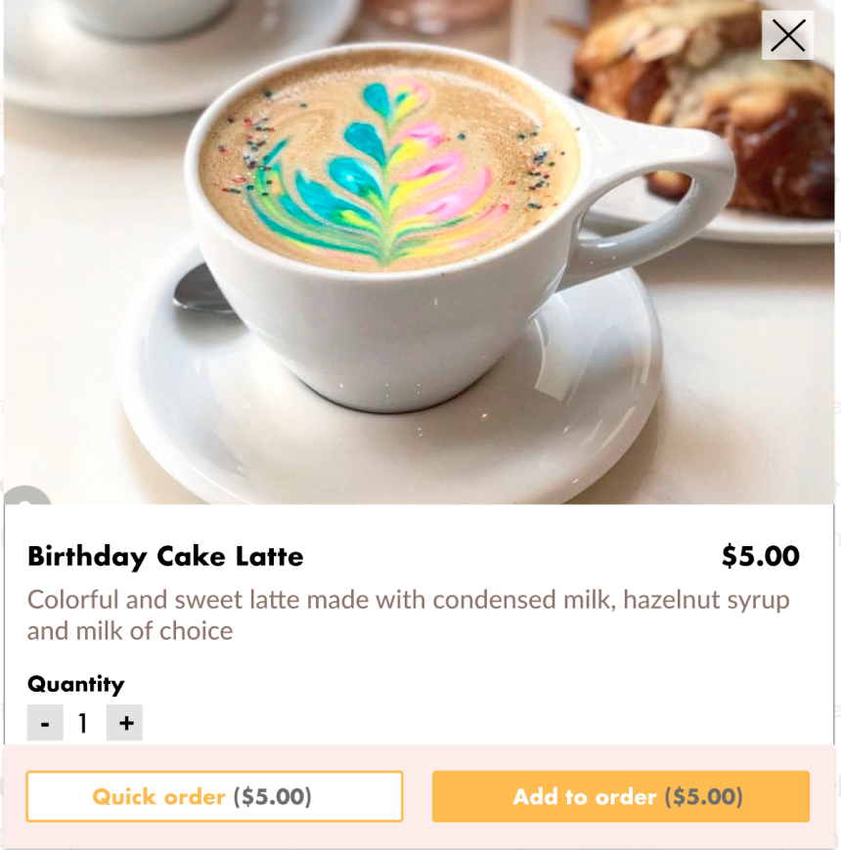The height and width of the screenshot is (850, 841).
Task: Decrease quantity with the minus button
Action: [x=45, y=723]
